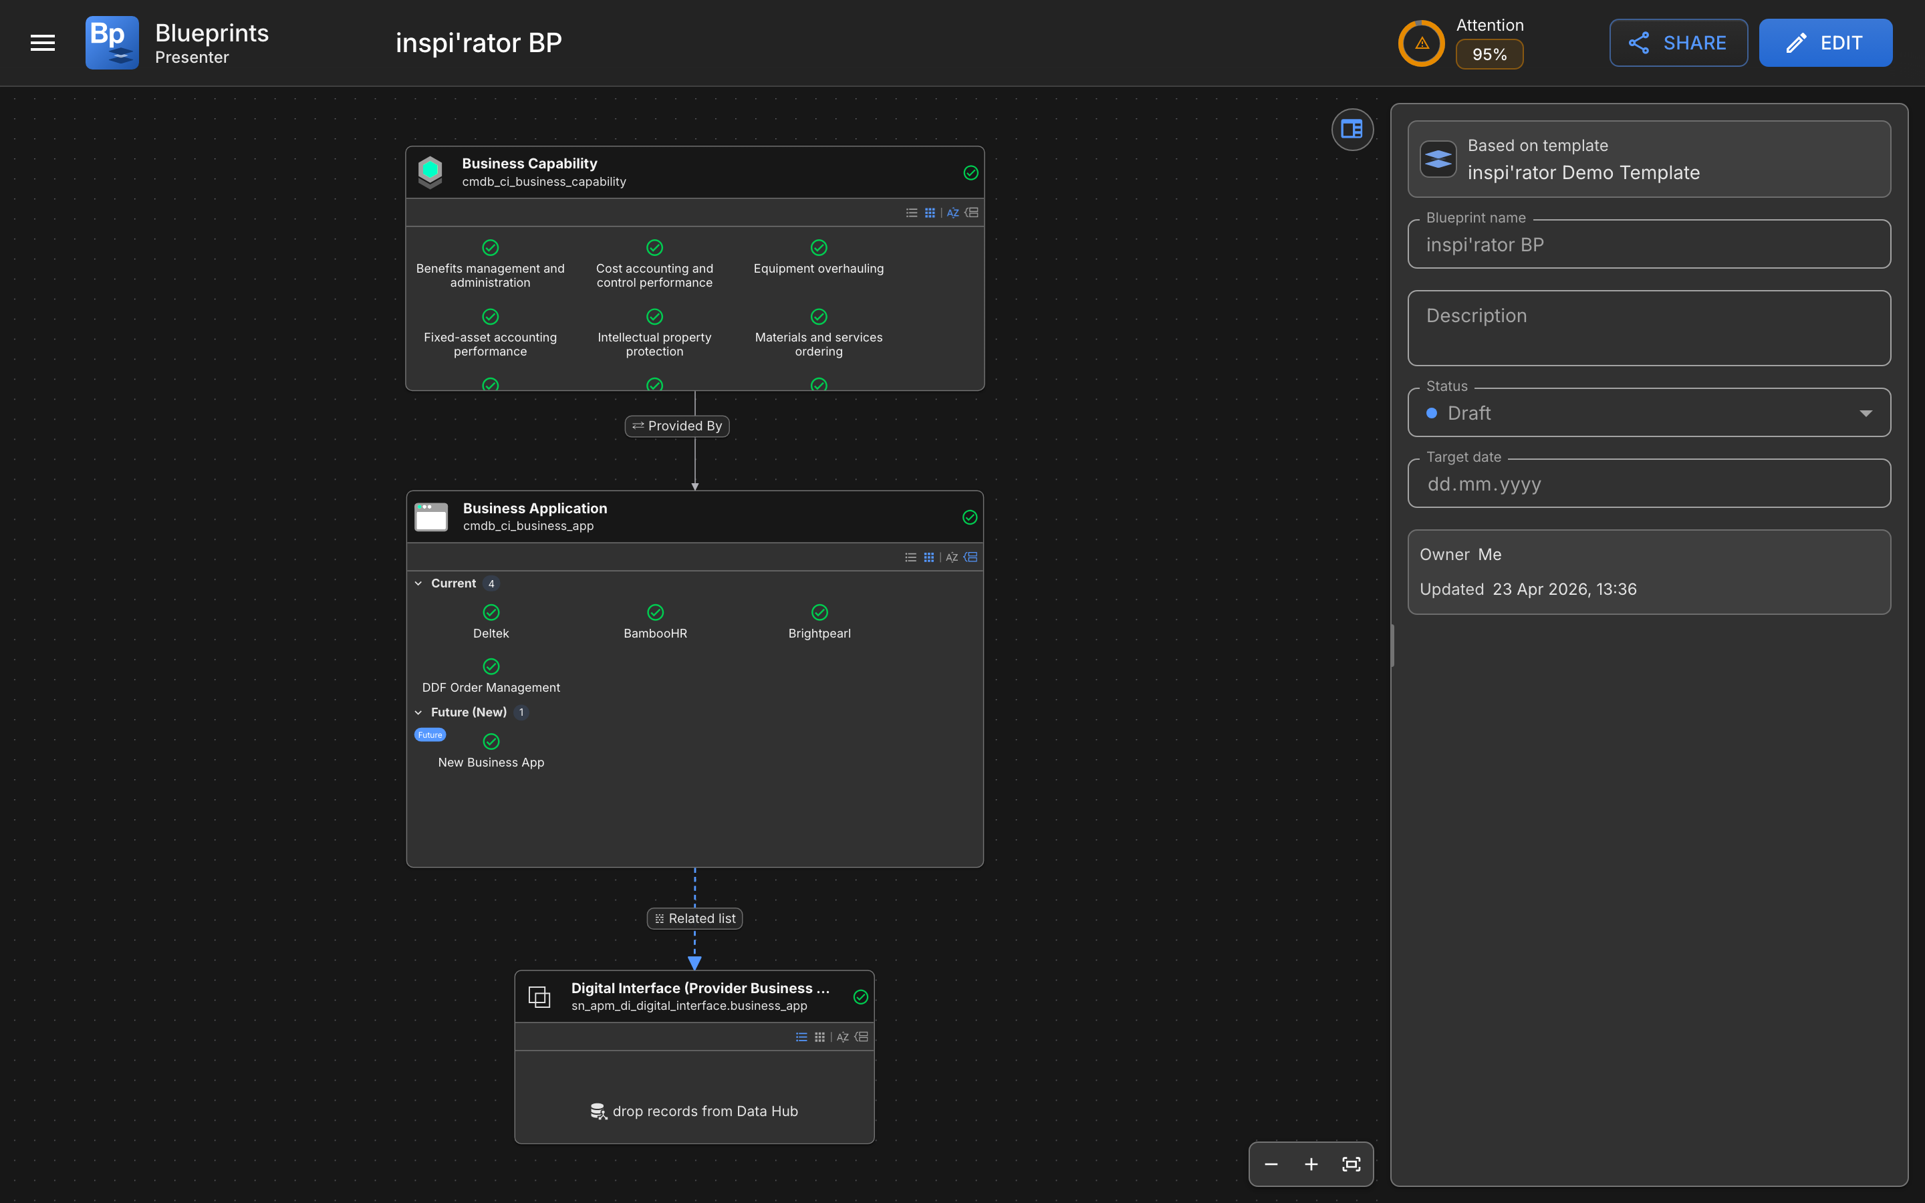Screen dimensions: 1925x1203
Task: Click the Blueprint name input field
Action: pos(1649,244)
